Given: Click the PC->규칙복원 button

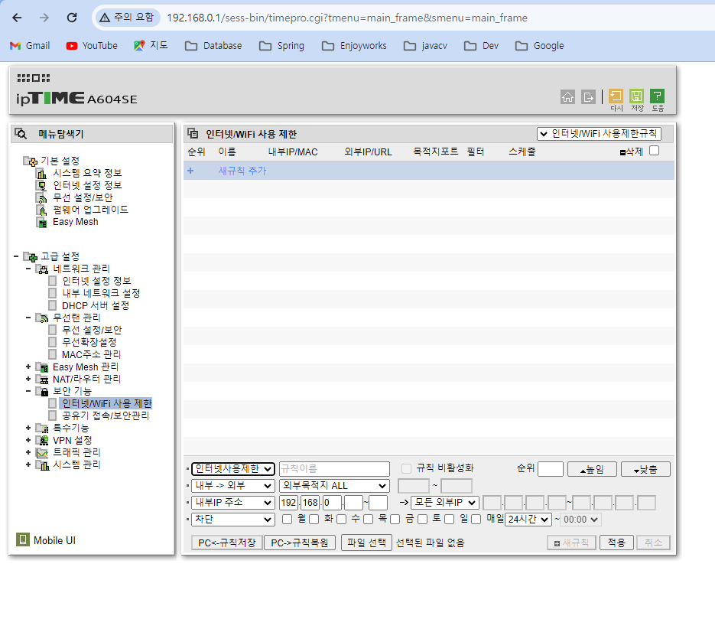Looking at the screenshot, I should [300, 543].
